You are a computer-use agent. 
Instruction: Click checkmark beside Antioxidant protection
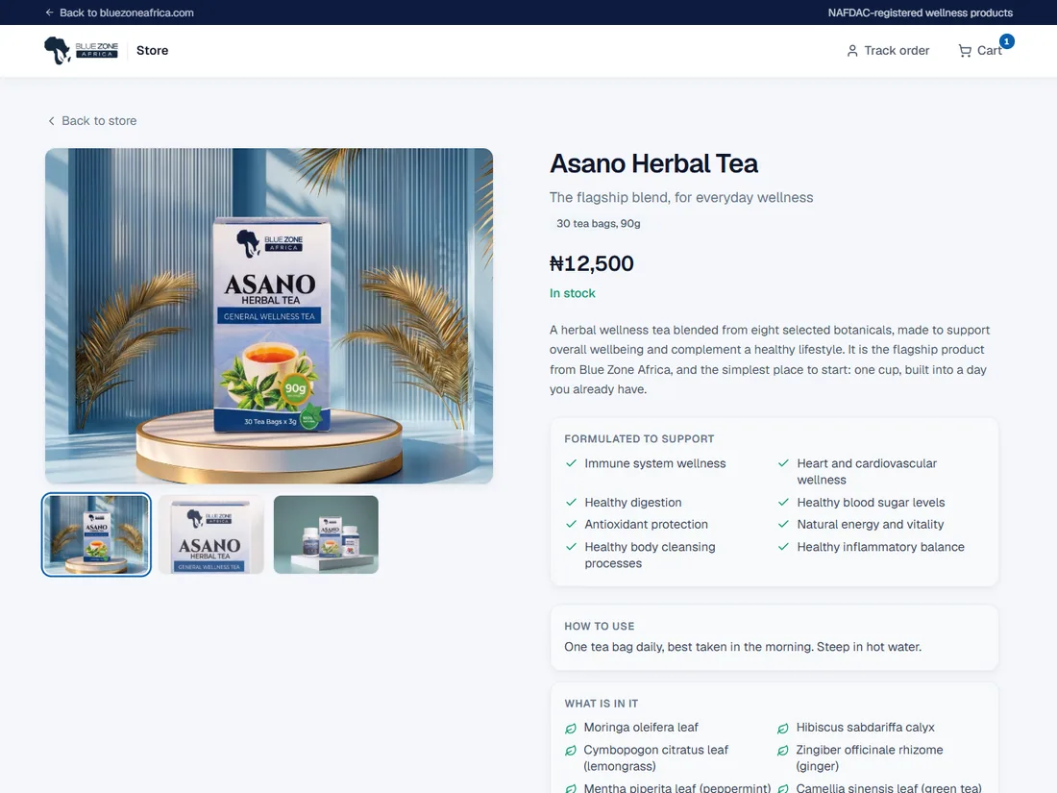(571, 524)
